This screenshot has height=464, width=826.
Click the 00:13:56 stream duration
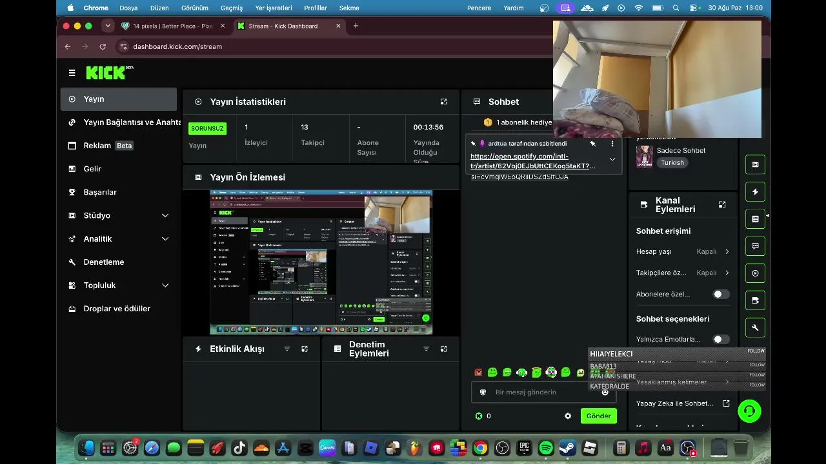click(428, 127)
